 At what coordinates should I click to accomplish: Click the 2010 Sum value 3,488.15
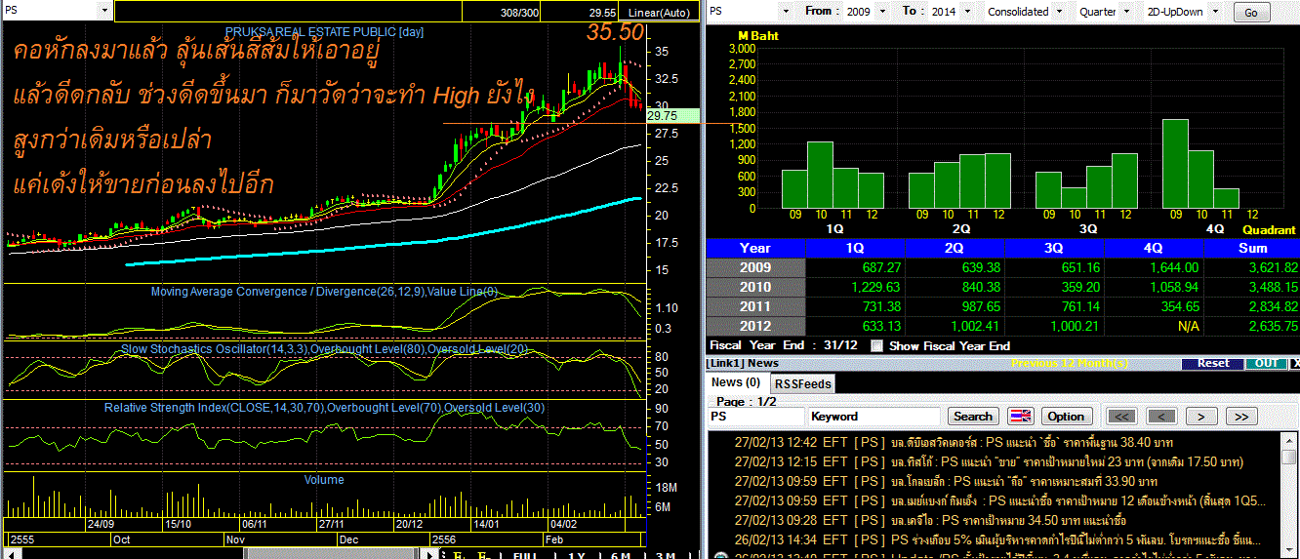click(x=1273, y=287)
